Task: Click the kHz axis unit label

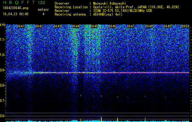Action: point(3,25)
